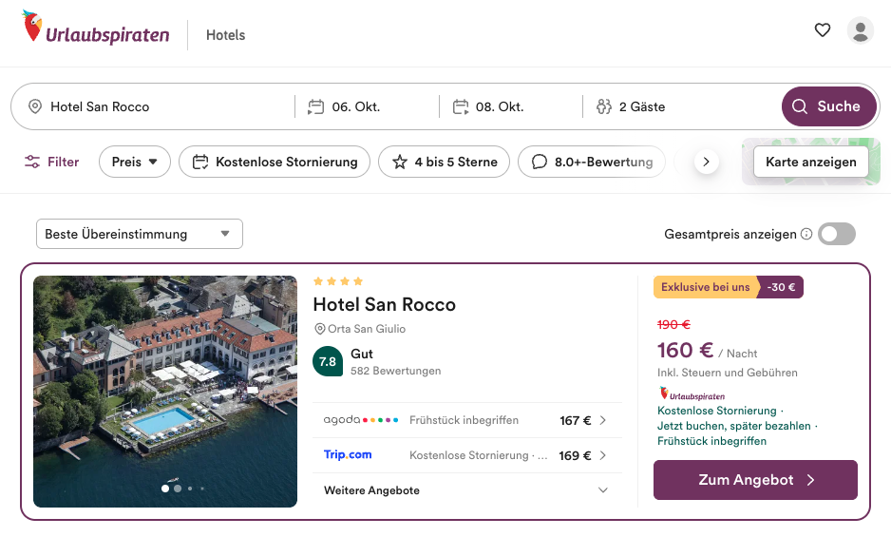Open the agoda 167 € offer
Screen dimensions: 891x537
pos(466,420)
